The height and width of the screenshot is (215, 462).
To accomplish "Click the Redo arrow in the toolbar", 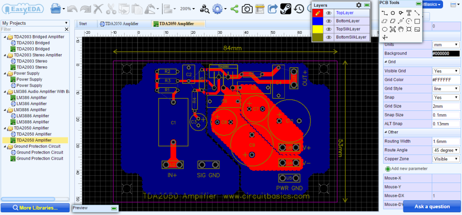I will click(85, 9).
